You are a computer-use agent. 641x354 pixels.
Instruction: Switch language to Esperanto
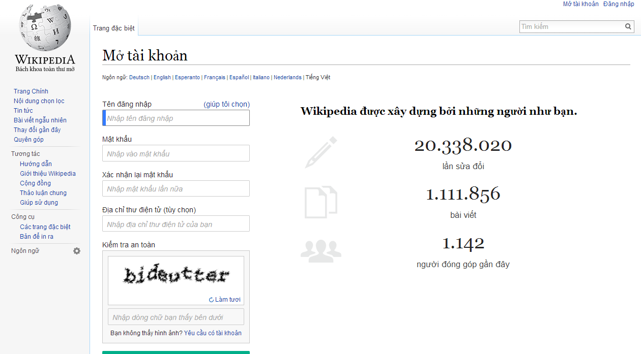point(187,77)
